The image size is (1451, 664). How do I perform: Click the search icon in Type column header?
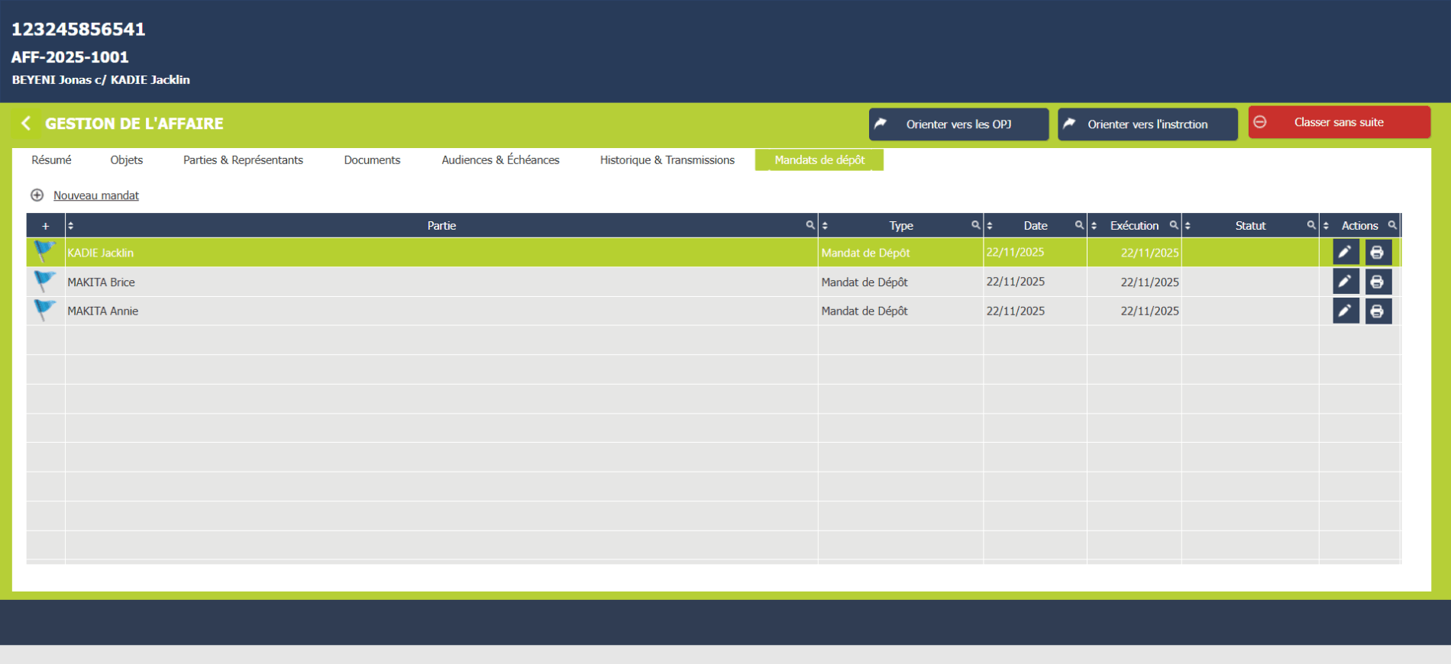975,225
